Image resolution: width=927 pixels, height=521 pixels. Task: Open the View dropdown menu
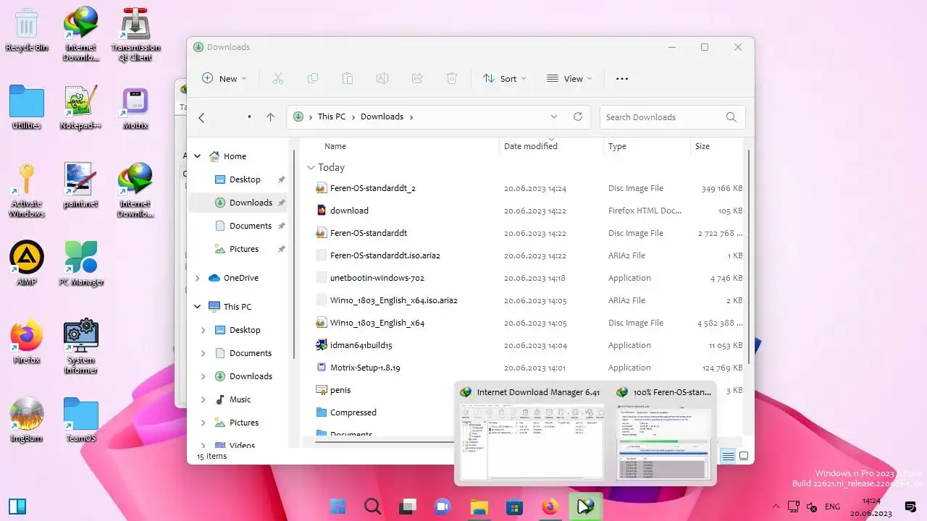pyautogui.click(x=569, y=79)
